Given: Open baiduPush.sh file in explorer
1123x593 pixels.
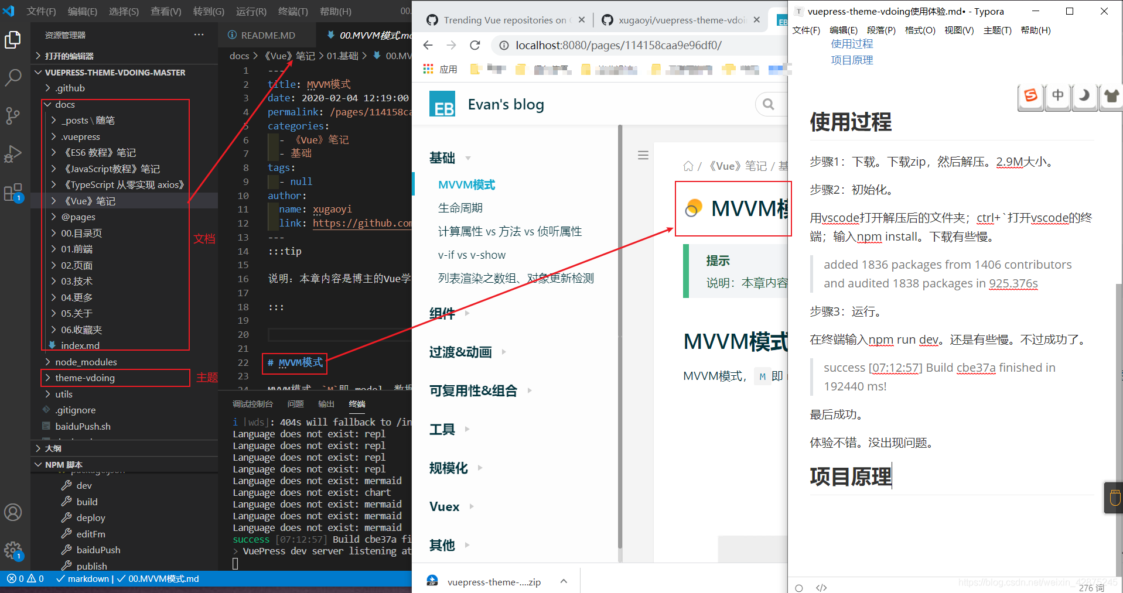Looking at the screenshot, I should (83, 426).
